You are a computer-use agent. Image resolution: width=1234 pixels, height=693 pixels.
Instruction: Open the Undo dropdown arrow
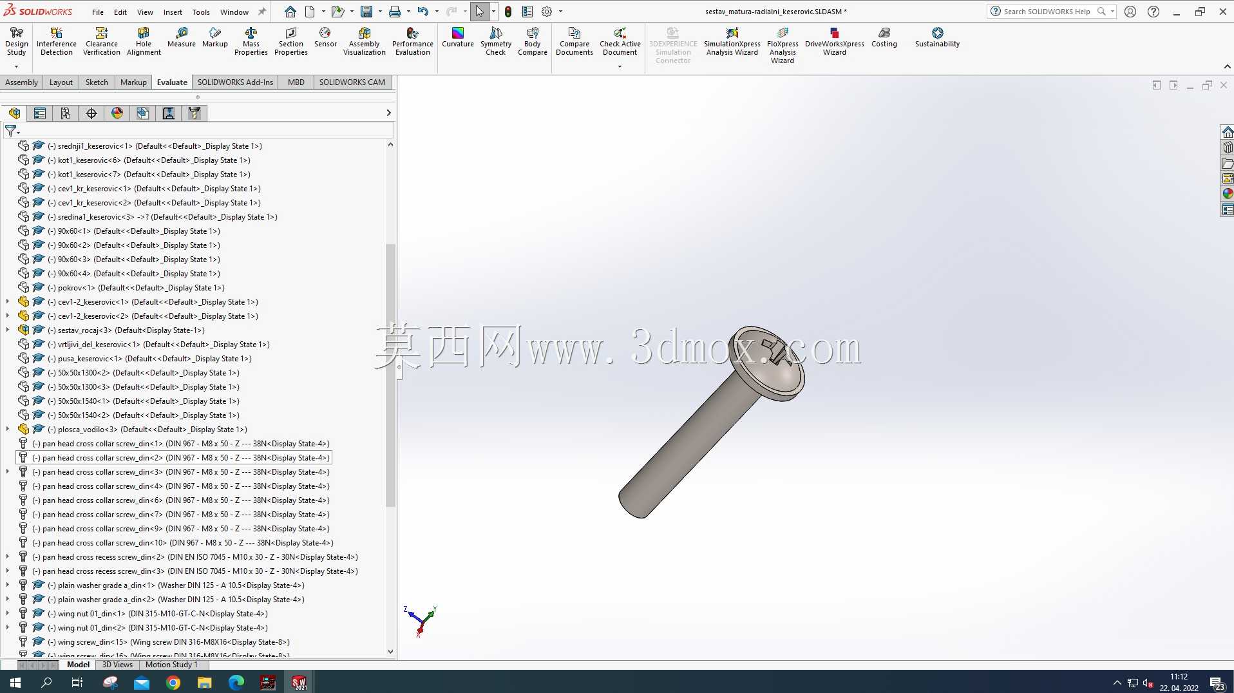point(437,12)
